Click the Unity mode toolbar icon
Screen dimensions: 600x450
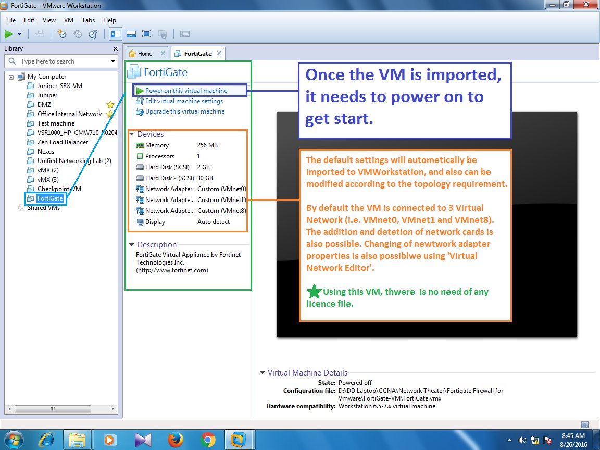point(162,34)
